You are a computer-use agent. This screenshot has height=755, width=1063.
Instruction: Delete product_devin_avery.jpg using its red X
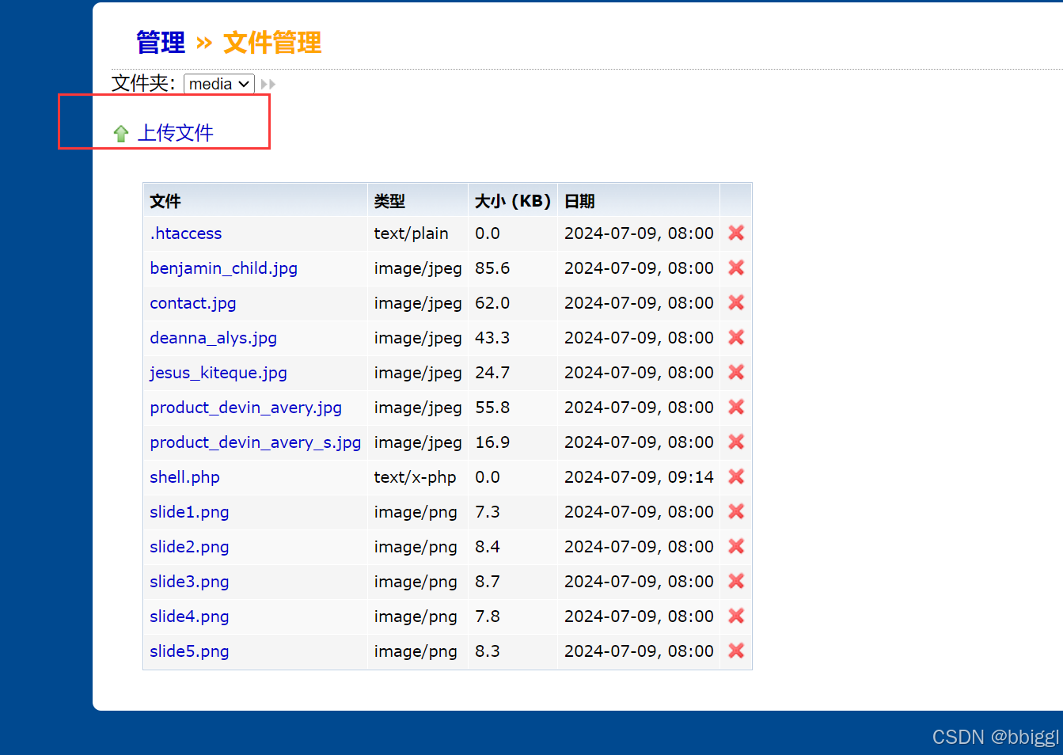click(736, 407)
